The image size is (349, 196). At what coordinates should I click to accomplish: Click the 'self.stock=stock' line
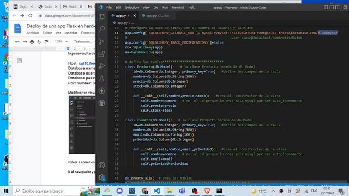(x=157, y=111)
